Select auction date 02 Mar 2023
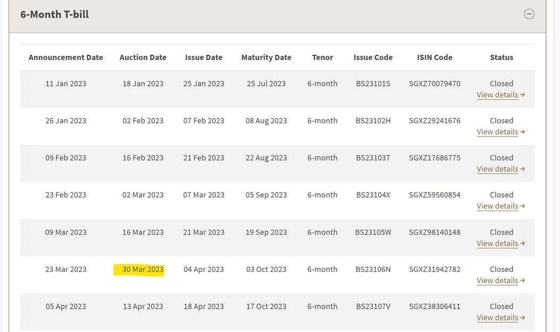The height and width of the screenshot is (332, 560). pyautogui.click(x=143, y=195)
